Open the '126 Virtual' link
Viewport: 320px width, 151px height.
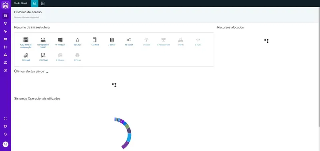43,60
